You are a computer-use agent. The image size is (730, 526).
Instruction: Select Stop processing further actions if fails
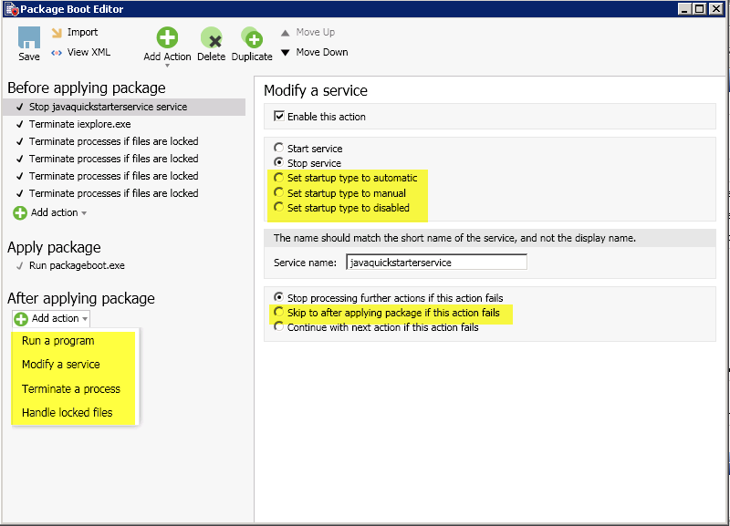278,297
